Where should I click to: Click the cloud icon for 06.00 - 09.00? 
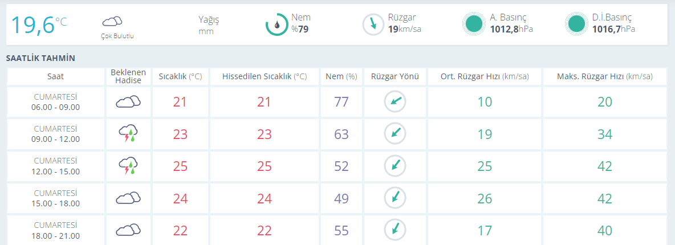pyautogui.click(x=128, y=102)
